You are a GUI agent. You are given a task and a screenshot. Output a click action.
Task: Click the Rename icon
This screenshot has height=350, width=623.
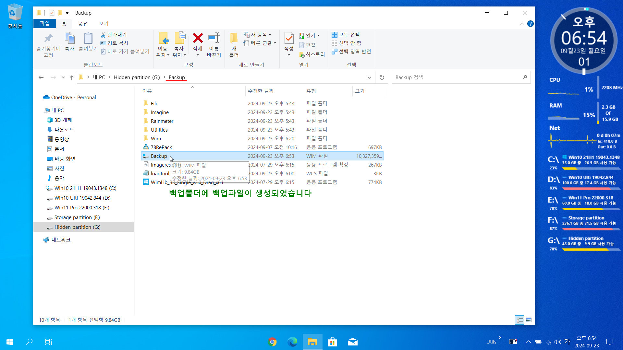(214, 38)
